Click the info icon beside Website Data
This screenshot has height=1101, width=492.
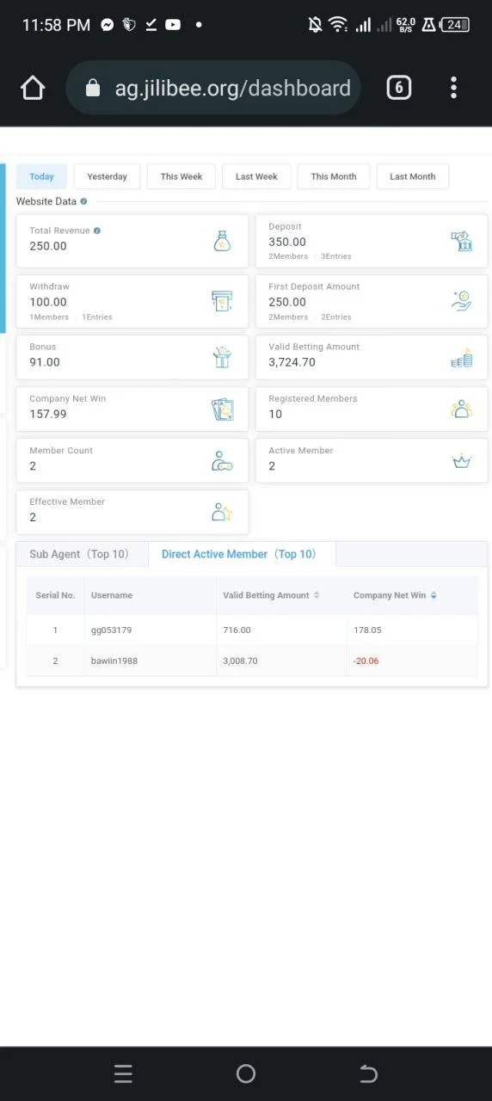pos(83,201)
